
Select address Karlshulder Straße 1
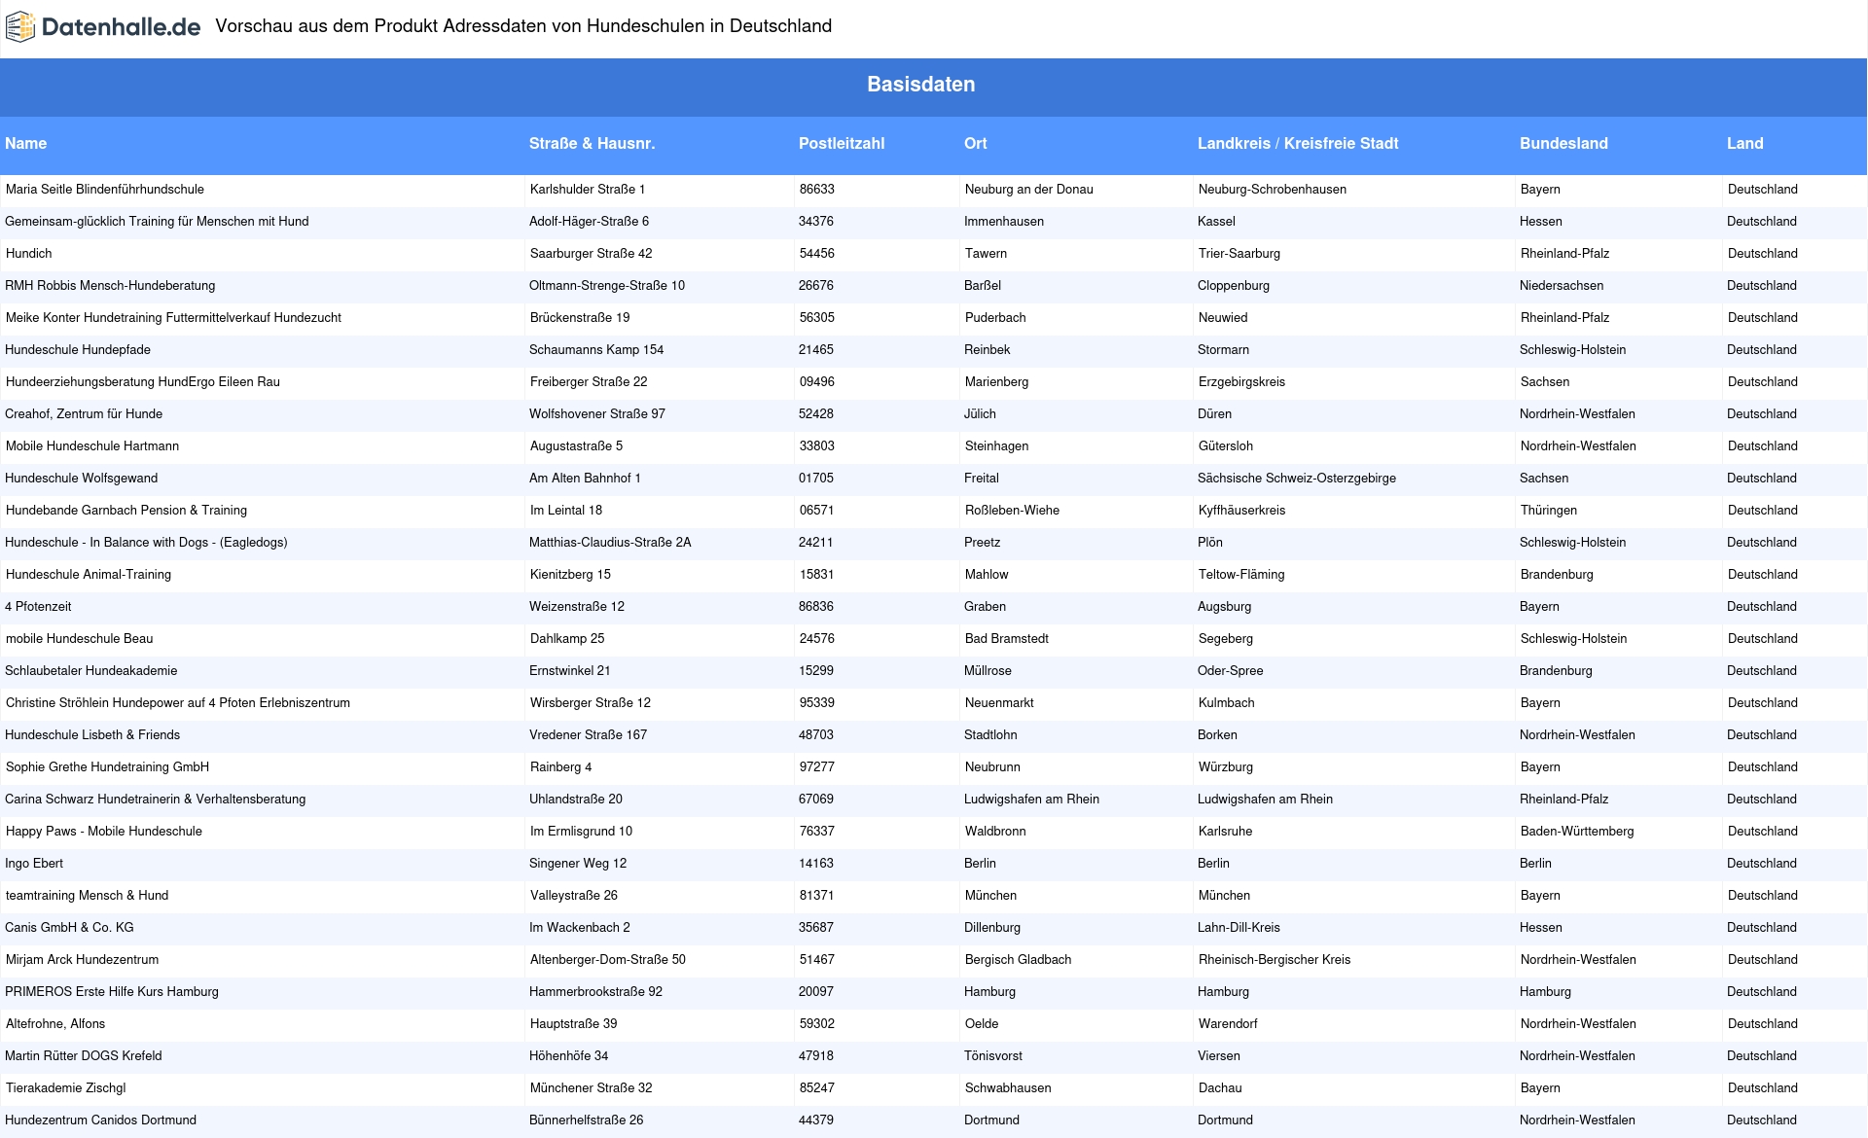(588, 190)
